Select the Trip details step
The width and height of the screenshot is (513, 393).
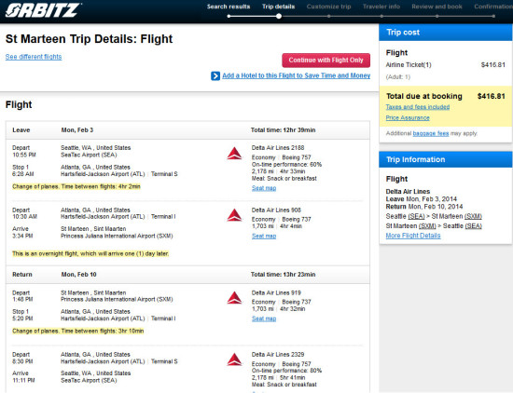[x=279, y=7]
